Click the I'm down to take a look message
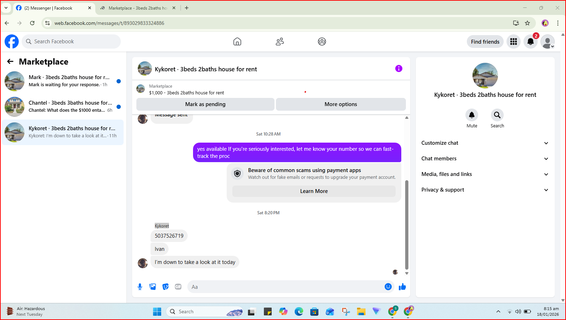566x320 pixels. tap(195, 262)
